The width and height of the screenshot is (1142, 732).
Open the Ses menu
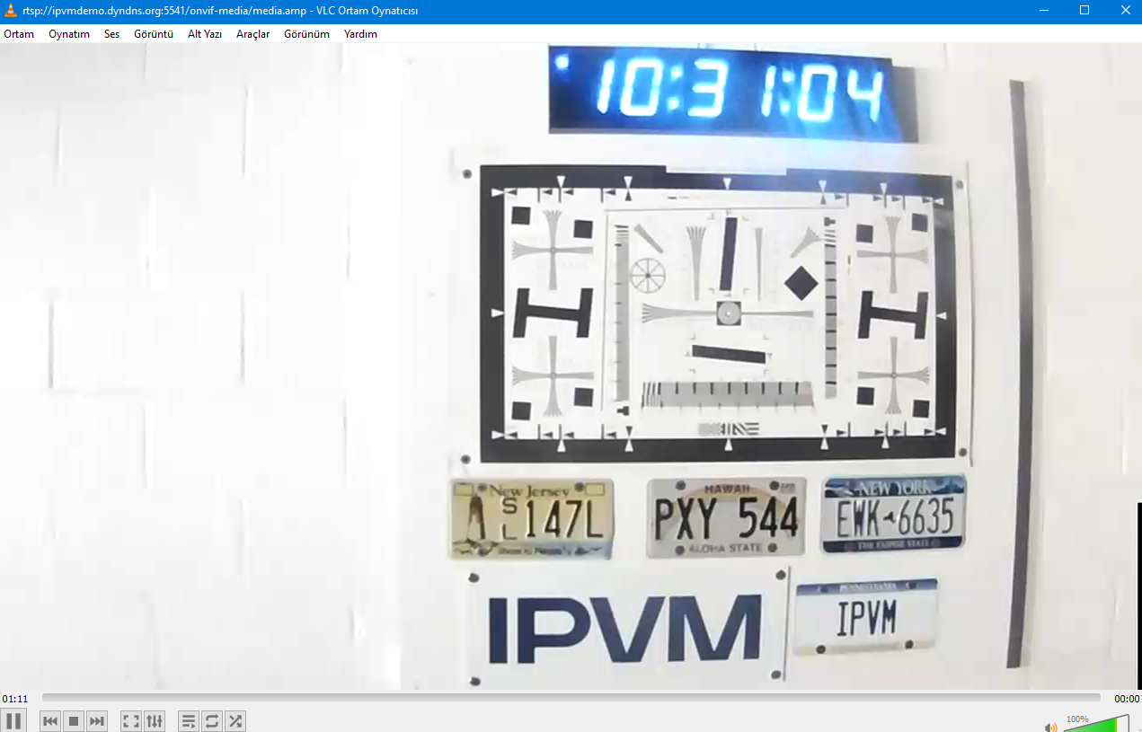click(111, 34)
